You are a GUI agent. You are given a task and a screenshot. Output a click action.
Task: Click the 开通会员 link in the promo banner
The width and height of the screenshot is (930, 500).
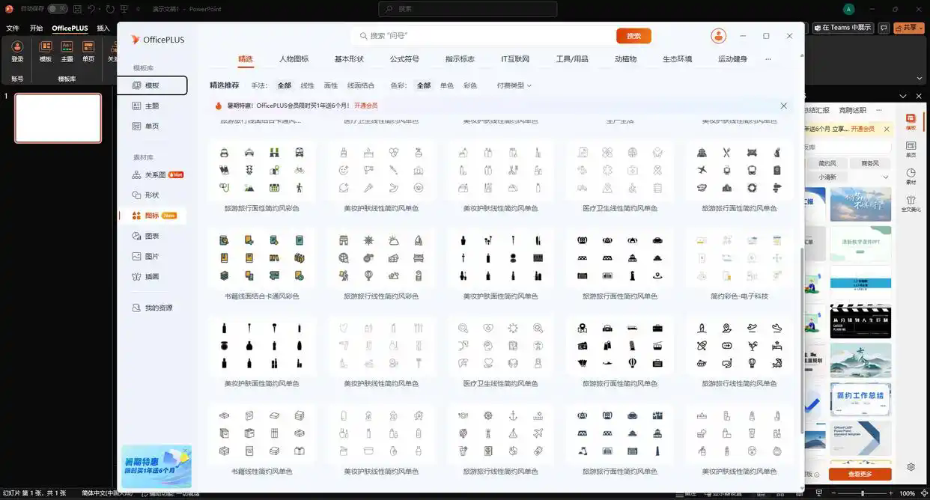(x=365, y=106)
